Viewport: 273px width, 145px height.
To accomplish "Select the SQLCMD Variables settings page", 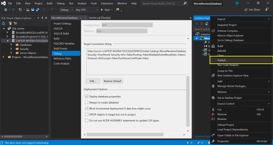I will coord(66,43).
